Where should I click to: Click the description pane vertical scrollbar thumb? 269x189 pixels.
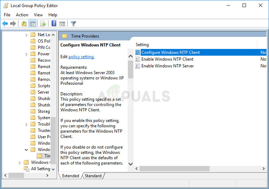coord(130,70)
